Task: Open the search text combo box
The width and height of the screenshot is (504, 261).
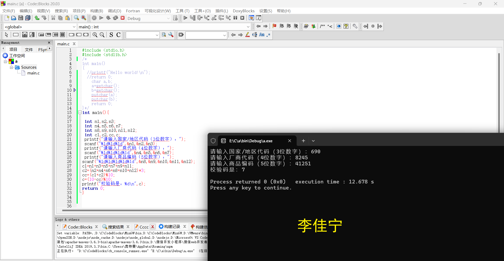Action: [143, 35]
